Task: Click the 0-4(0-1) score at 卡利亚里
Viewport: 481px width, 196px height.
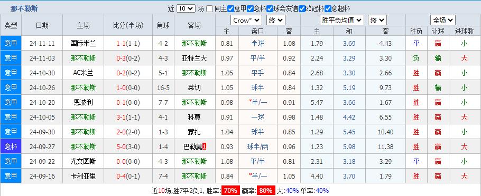Action: click(x=128, y=176)
